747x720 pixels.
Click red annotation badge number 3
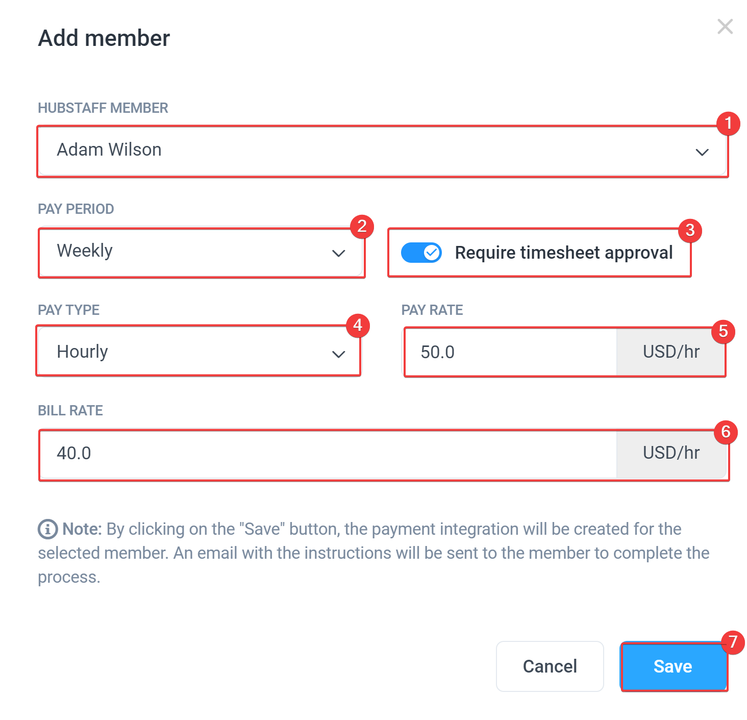[690, 230]
